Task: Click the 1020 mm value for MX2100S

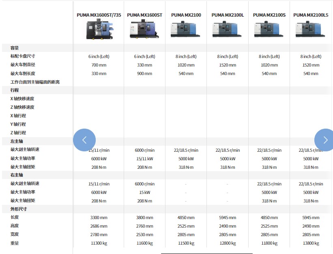Action: click(x=269, y=65)
